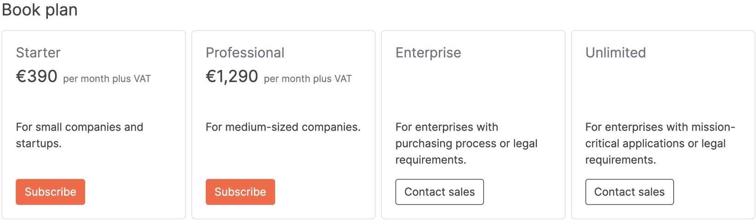Click the €390 price
756x220 pixels.
pos(37,76)
